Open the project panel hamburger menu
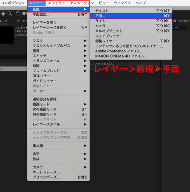 [6, 21]
